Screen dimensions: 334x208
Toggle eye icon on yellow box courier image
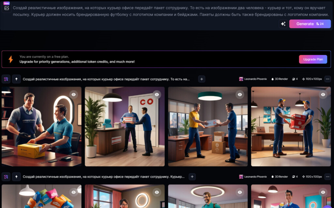(x=73, y=95)
